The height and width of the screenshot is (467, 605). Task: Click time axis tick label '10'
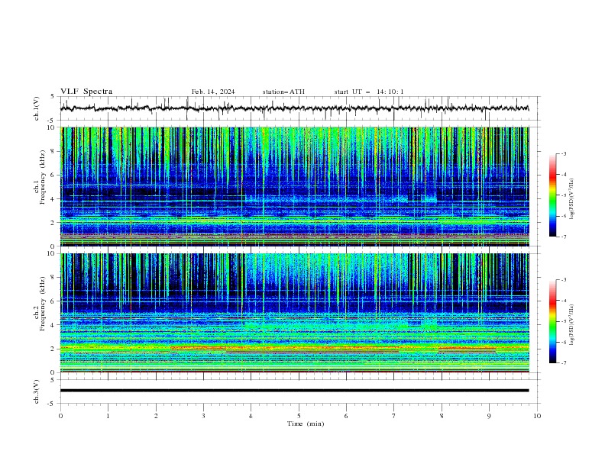click(x=537, y=416)
